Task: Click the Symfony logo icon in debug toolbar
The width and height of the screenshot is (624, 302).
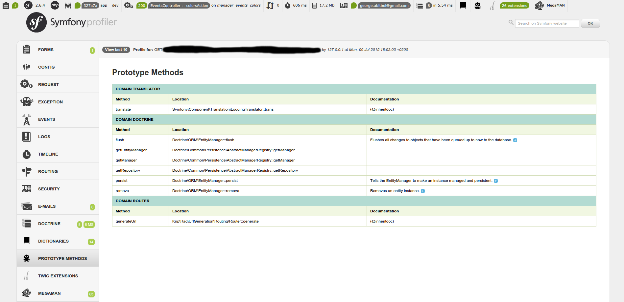Action: (28, 5)
